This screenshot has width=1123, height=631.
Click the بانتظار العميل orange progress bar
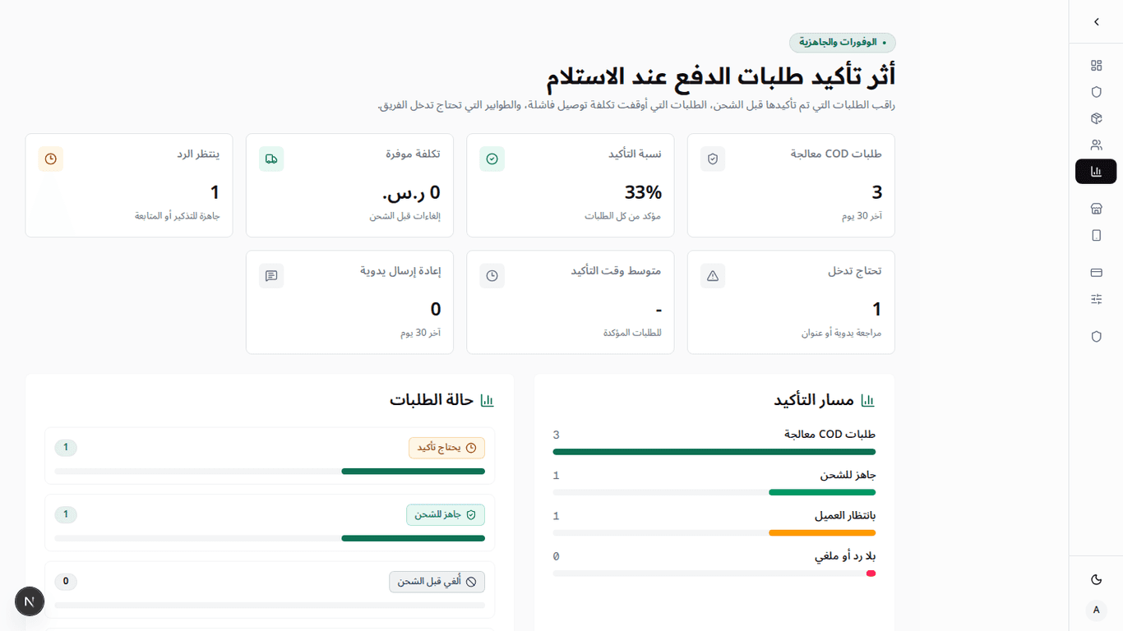coord(822,532)
